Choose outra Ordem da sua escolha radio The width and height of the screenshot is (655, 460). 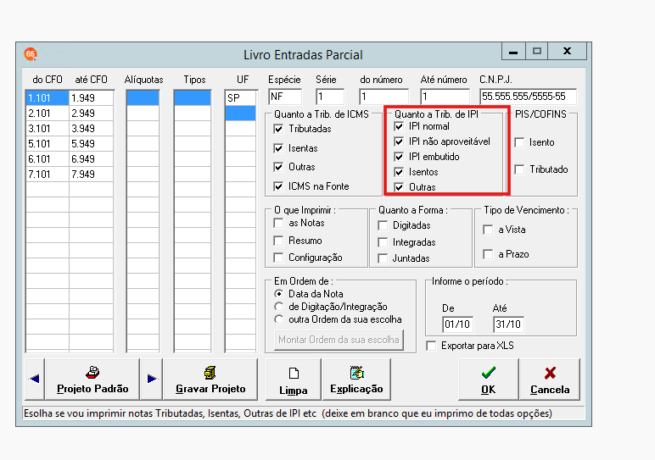coord(278,319)
